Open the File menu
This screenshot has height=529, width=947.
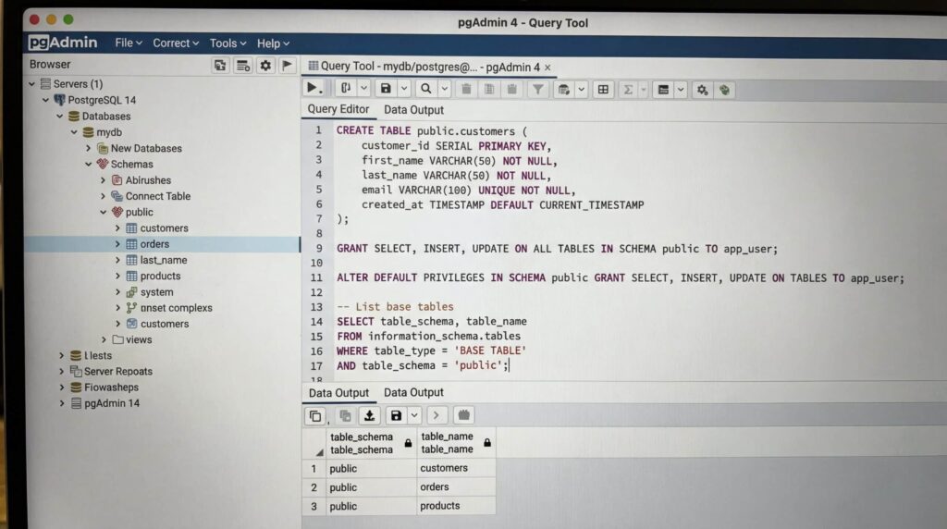128,43
